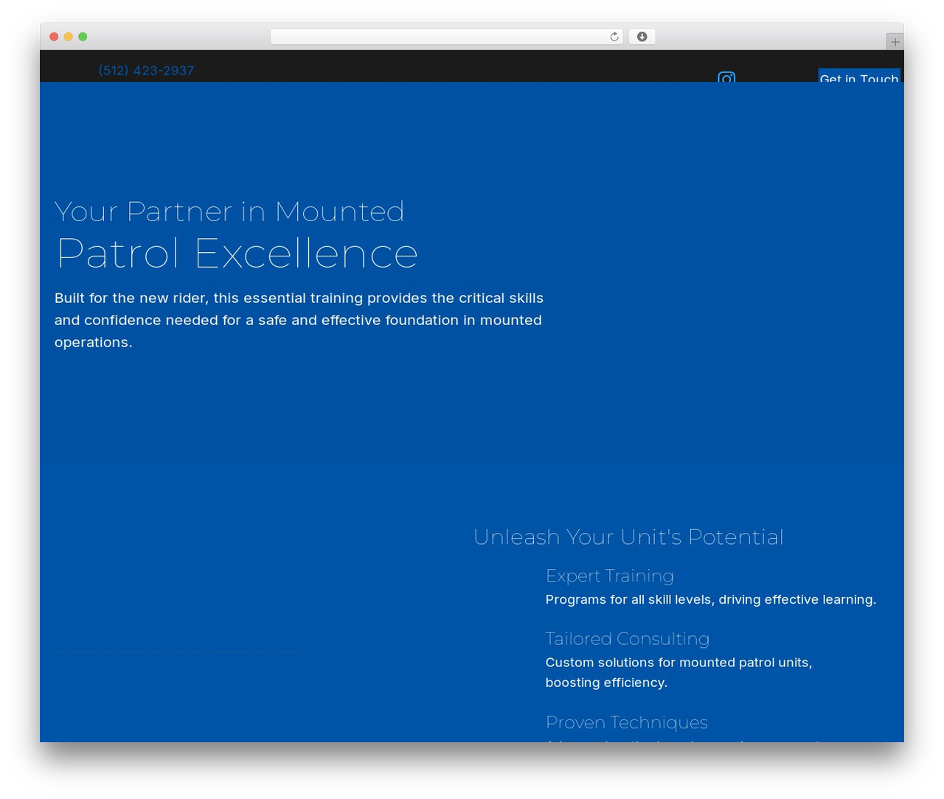Click the browser address bar field
The height and width of the screenshot is (799, 944).
pos(447,37)
